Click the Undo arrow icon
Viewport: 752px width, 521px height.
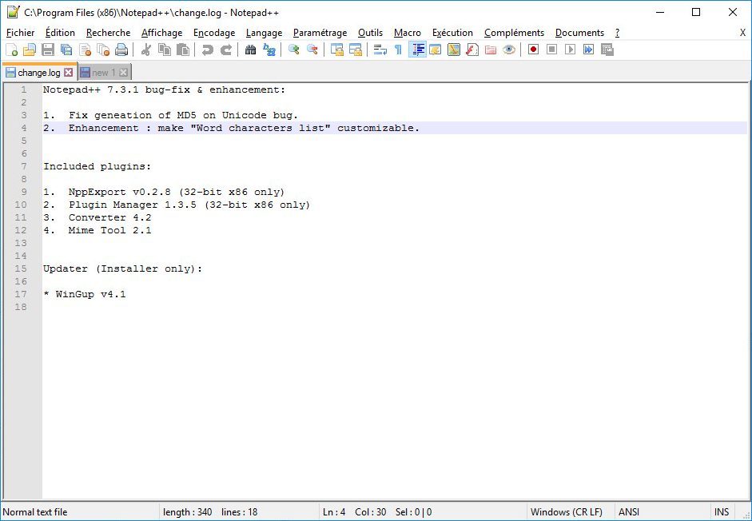click(x=207, y=50)
